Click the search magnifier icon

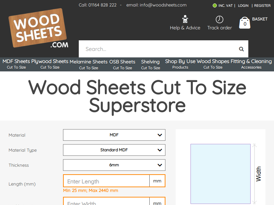[241, 49]
